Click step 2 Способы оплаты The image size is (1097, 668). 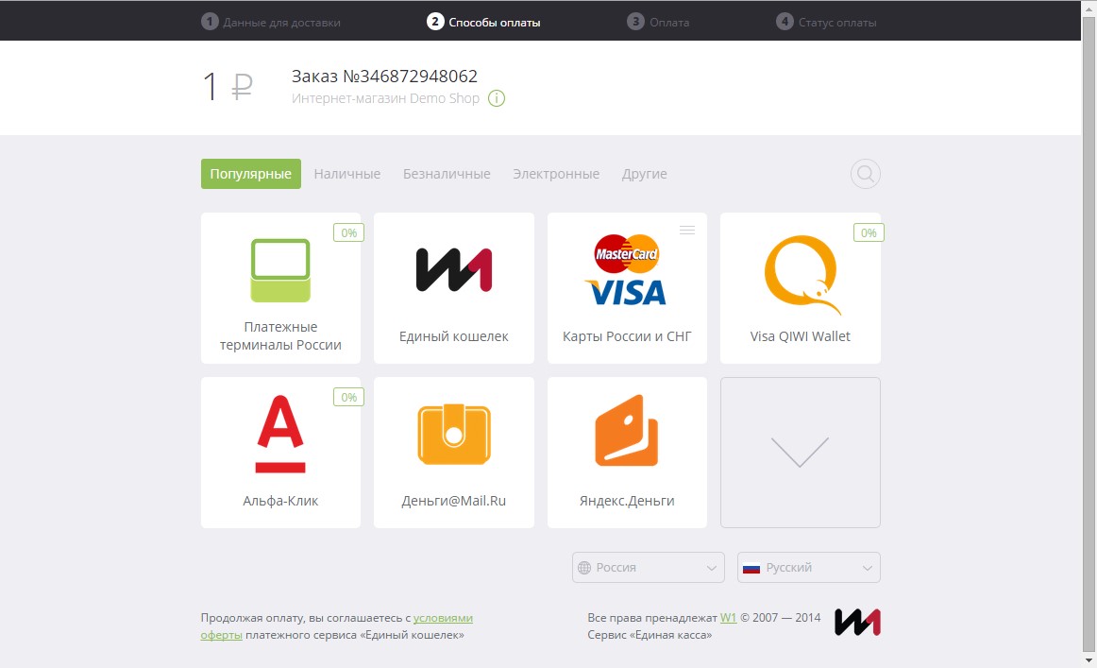(483, 22)
